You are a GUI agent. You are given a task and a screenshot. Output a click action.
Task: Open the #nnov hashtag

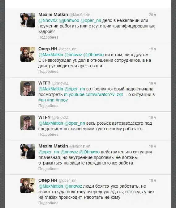(x=62, y=100)
